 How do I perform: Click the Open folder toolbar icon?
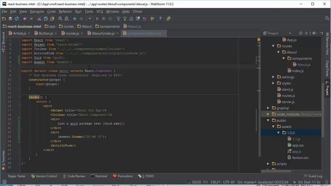[4, 19]
